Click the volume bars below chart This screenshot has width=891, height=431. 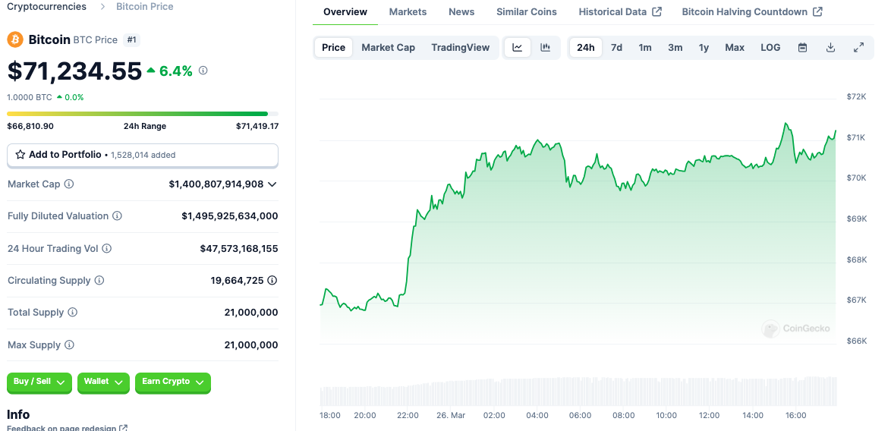click(578, 391)
